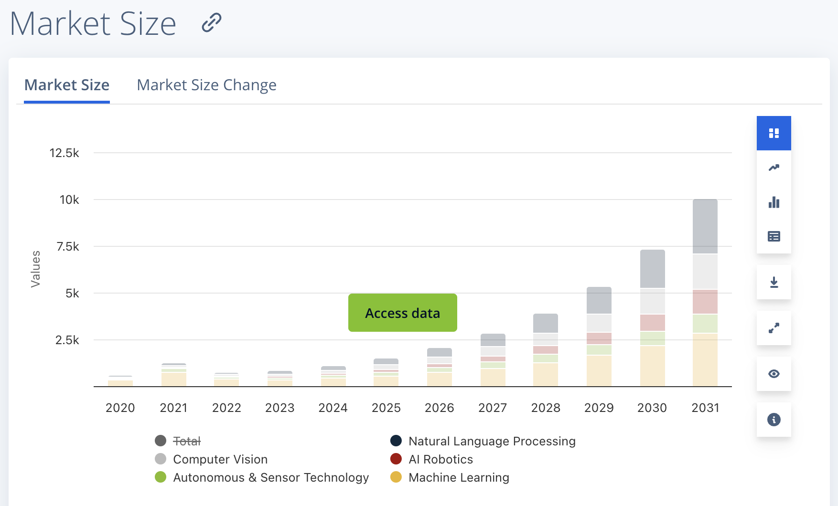The height and width of the screenshot is (506, 838).
Task: Switch to the bar chart view icon
Action: tap(774, 202)
